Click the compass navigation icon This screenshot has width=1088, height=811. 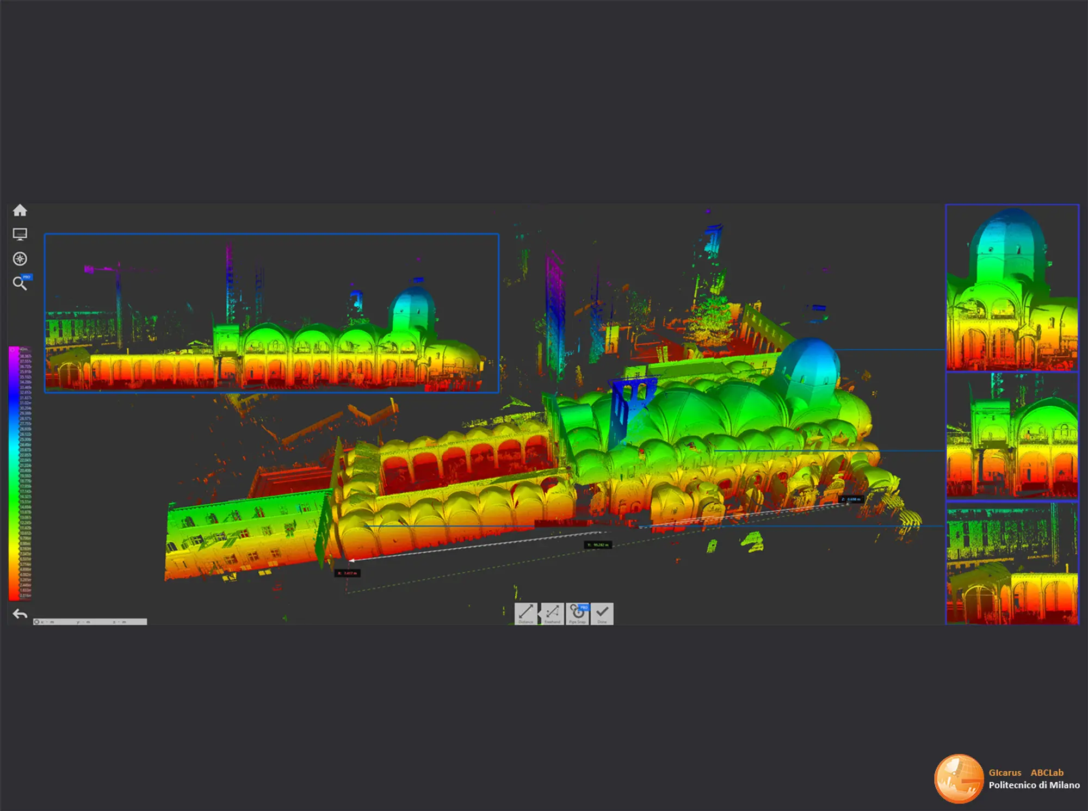pyautogui.click(x=20, y=259)
